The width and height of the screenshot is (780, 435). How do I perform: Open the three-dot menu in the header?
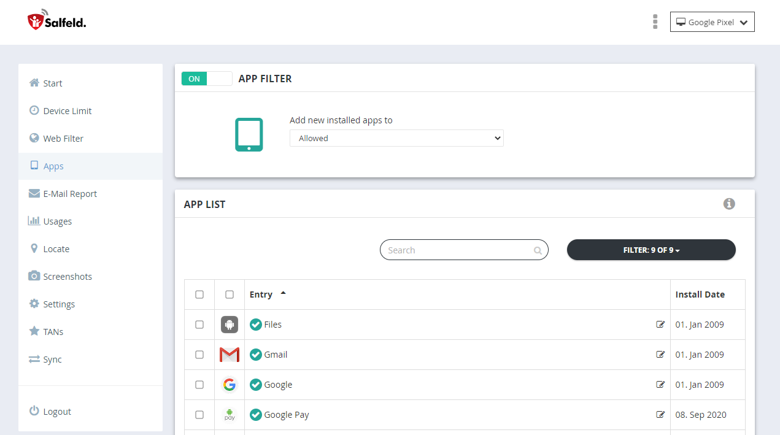point(655,21)
